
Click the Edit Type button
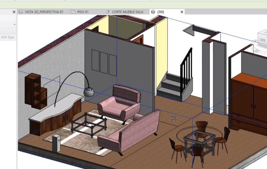(x=7, y=37)
